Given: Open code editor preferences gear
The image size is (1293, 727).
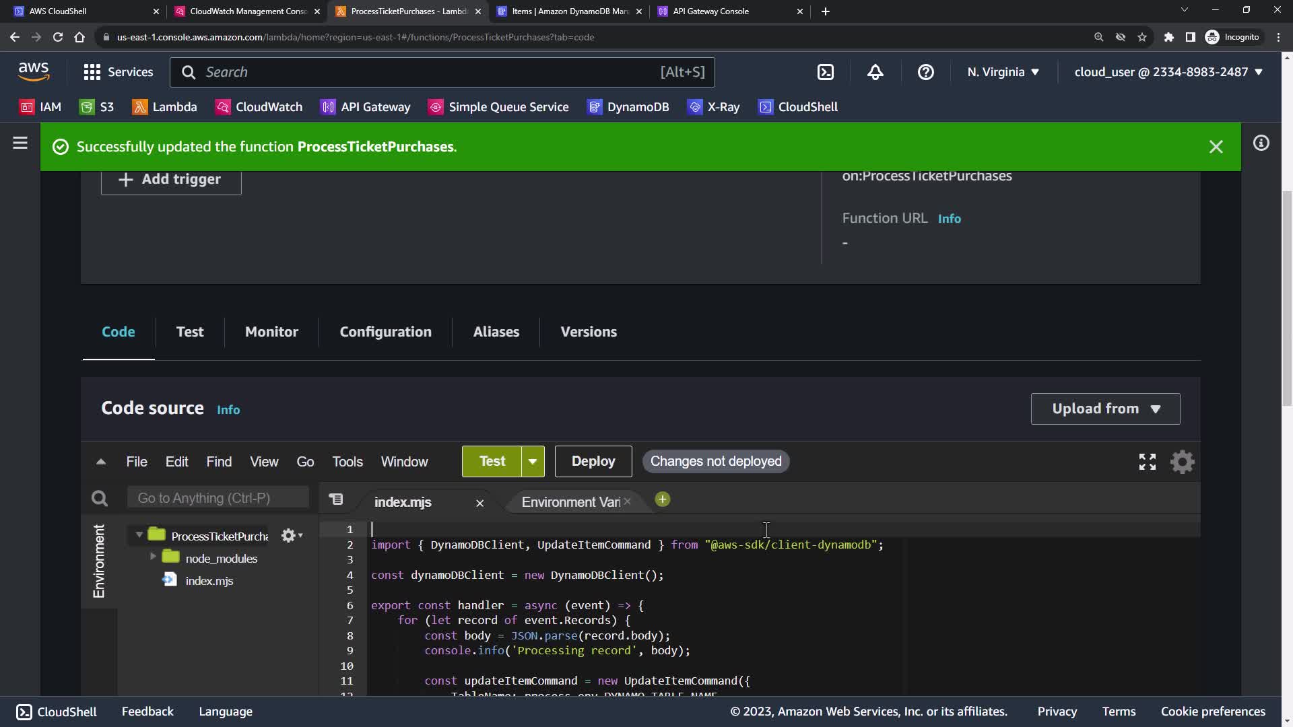Looking at the screenshot, I should (1182, 462).
